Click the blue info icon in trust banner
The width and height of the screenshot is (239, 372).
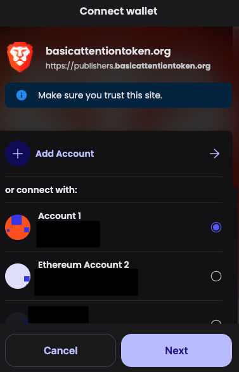click(x=22, y=95)
